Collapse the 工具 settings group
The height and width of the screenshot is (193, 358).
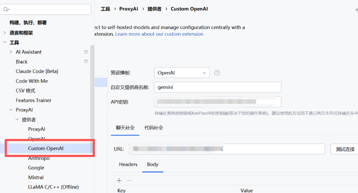click(5, 42)
